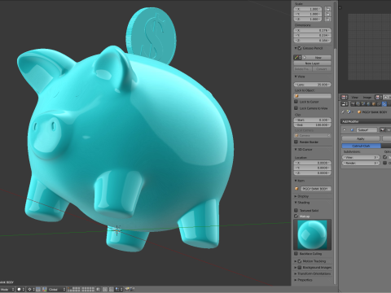Collapse the Subsurf modifier panel arrow
391x293 pixels.
[x=345, y=130]
